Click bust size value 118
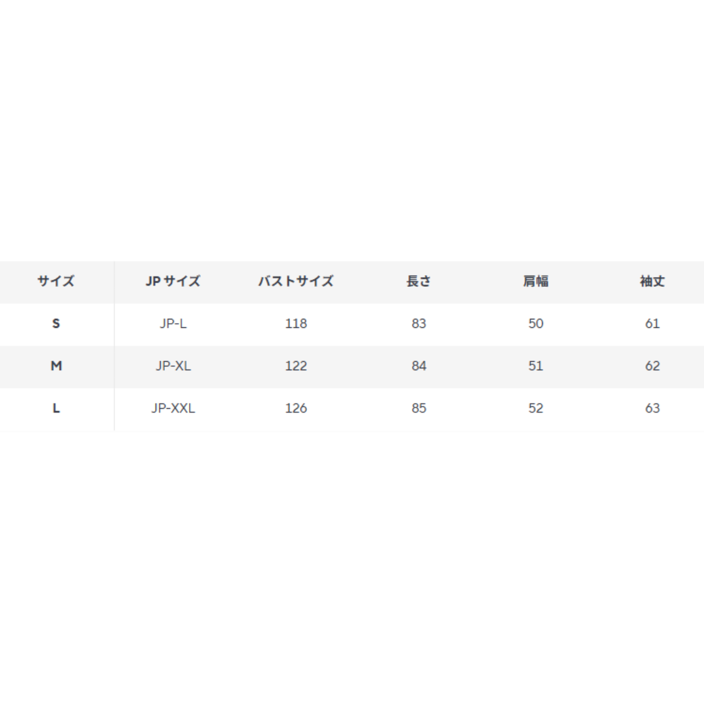Image resolution: width=704 pixels, height=704 pixels. (296, 323)
